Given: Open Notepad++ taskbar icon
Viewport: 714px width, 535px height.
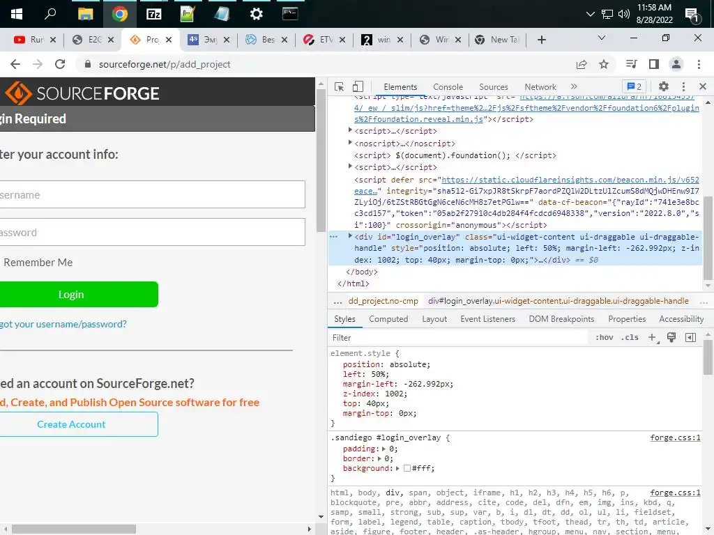Looking at the screenshot, I should (x=188, y=14).
